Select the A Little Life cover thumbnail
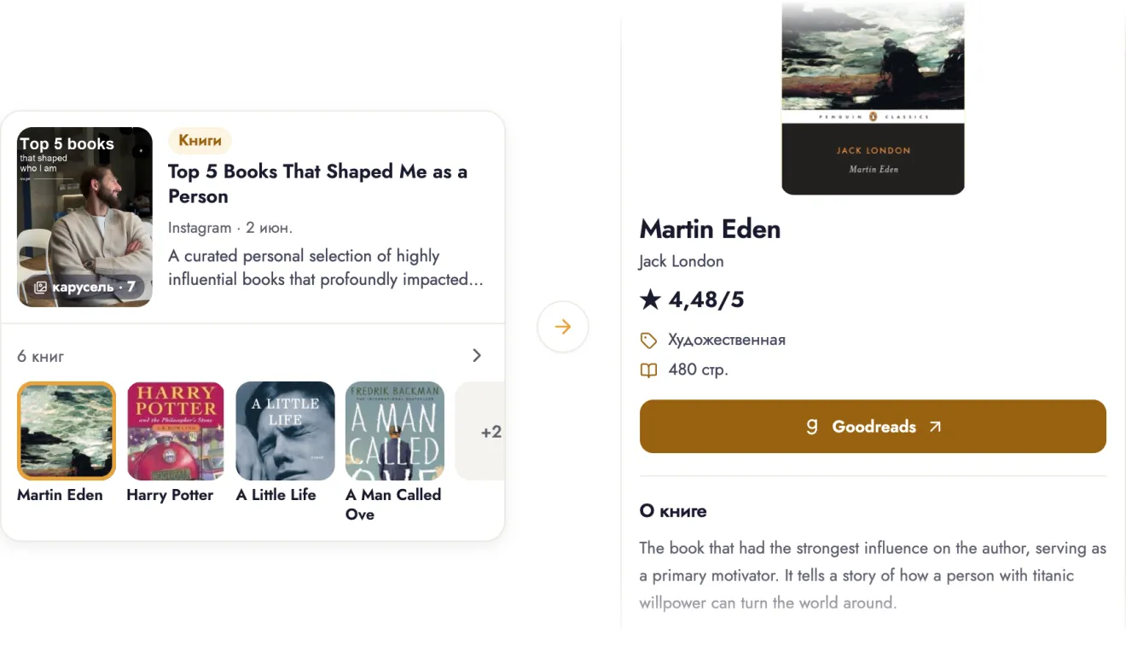This screenshot has width=1126, height=652. tap(285, 431)
